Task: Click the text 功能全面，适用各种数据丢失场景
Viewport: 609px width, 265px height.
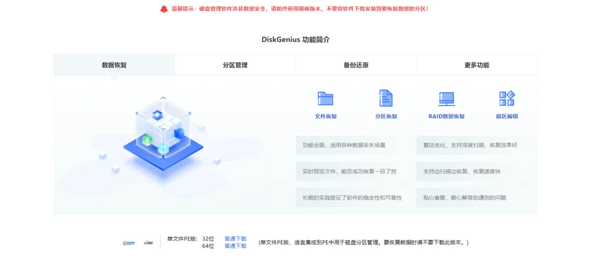Action: [344, 145]
